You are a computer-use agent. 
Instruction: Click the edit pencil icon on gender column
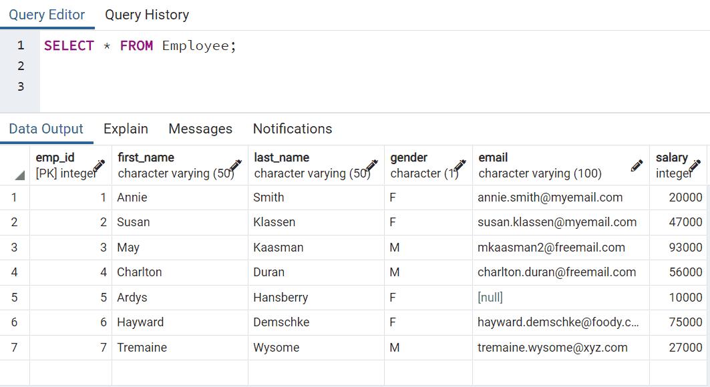(460, 165)
